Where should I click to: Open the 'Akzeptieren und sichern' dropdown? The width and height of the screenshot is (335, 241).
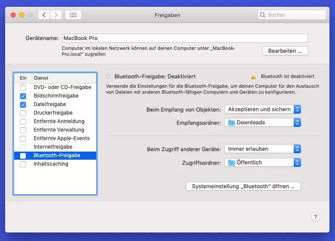(263, 109)
